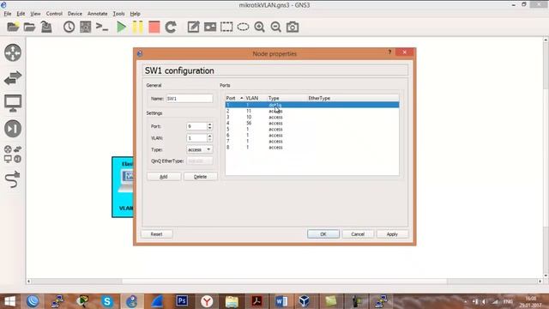
Task: Click the Reset button
Action: point(156,234)
